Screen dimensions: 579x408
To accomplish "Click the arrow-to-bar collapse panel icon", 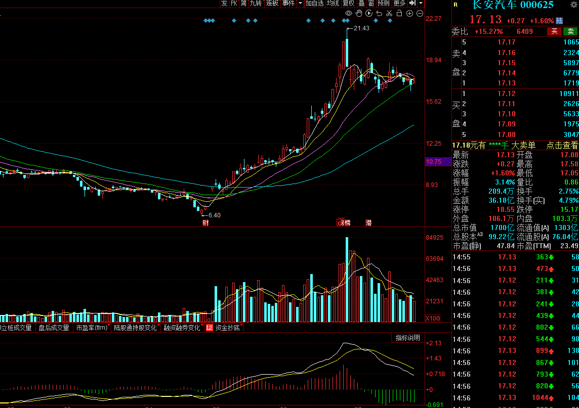I will click(x=412, y=4).
